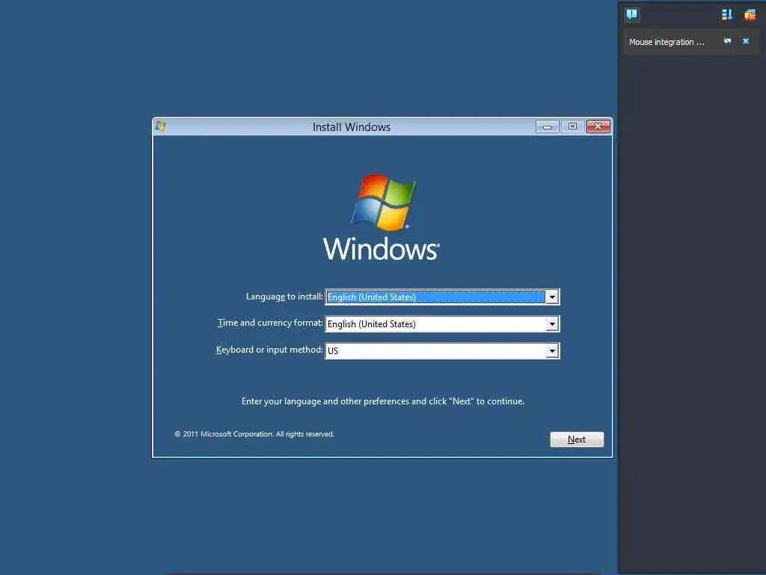Screen dimensions: 766x575
Task: Close the Install Windows dialog
Action: [x=598, y=127]
